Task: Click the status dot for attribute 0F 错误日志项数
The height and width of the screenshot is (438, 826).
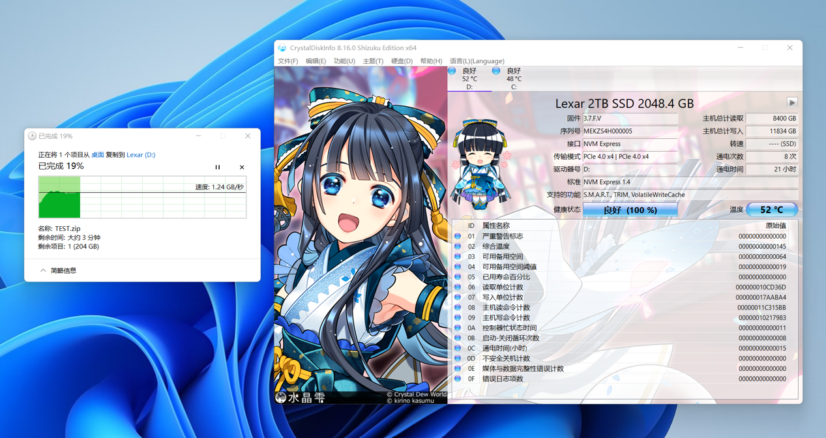Action: [x=458, y=379]
